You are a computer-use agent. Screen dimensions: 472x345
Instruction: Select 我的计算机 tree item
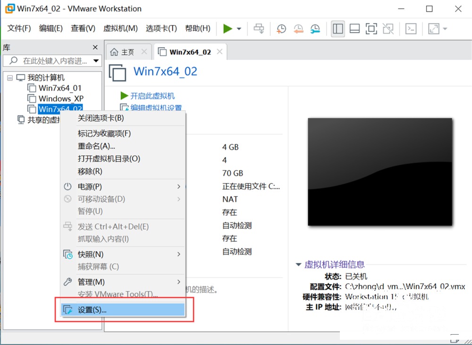point(46,78)
